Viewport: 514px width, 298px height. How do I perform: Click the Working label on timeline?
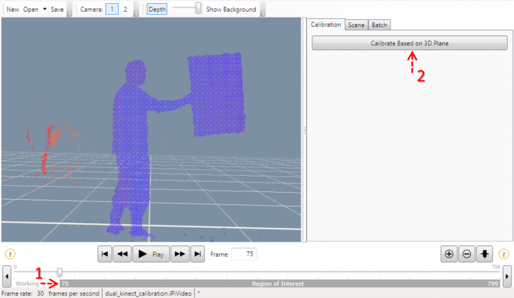27,284
